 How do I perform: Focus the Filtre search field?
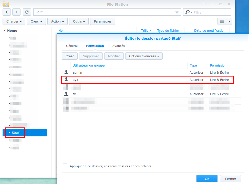click(x=212, y=12)
